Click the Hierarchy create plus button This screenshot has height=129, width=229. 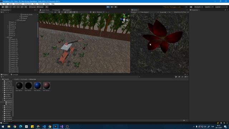pyautogui.click(x=2, y=12)
